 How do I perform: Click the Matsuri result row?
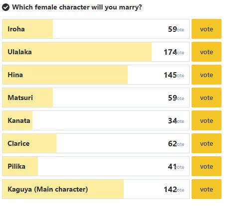pyautogui.click(x=96, y=98)
